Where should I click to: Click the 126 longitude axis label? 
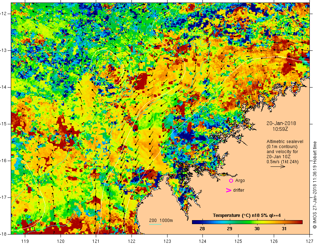tap(274, 241)
